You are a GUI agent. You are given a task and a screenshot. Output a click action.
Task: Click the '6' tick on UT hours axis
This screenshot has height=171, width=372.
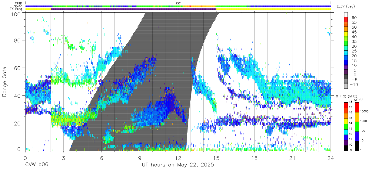click(101, 158)
